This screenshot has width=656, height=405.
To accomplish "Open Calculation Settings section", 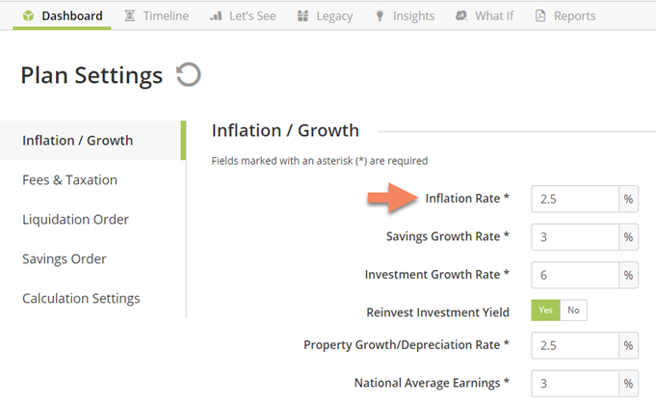I will 81,299.
